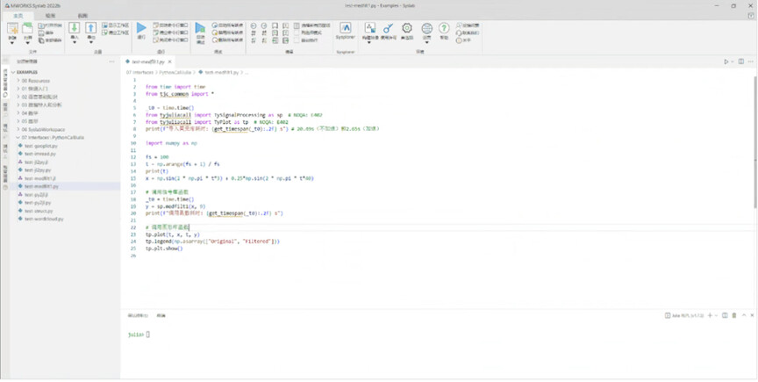This screenshot has height=382, width=758.
Task: Open the editor's more actions ellipsis
Action: click(751, 61)
